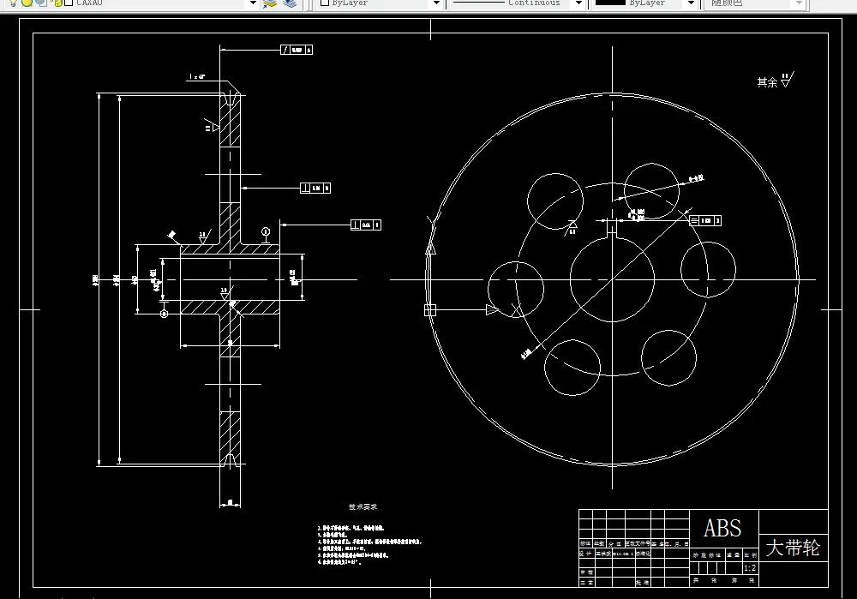Select the symmetry tolerance frame near keyway
The image size is (857, 599).
705,220
